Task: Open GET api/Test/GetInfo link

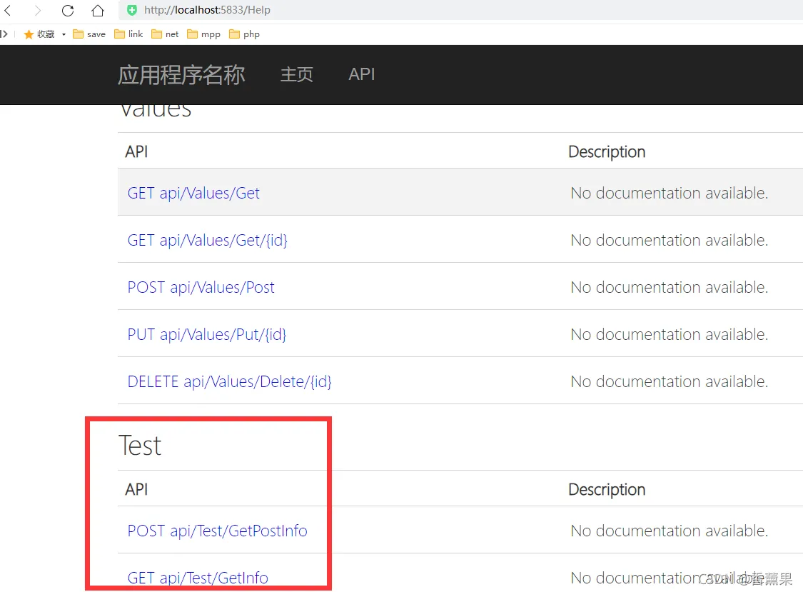Action: [198, 578]
